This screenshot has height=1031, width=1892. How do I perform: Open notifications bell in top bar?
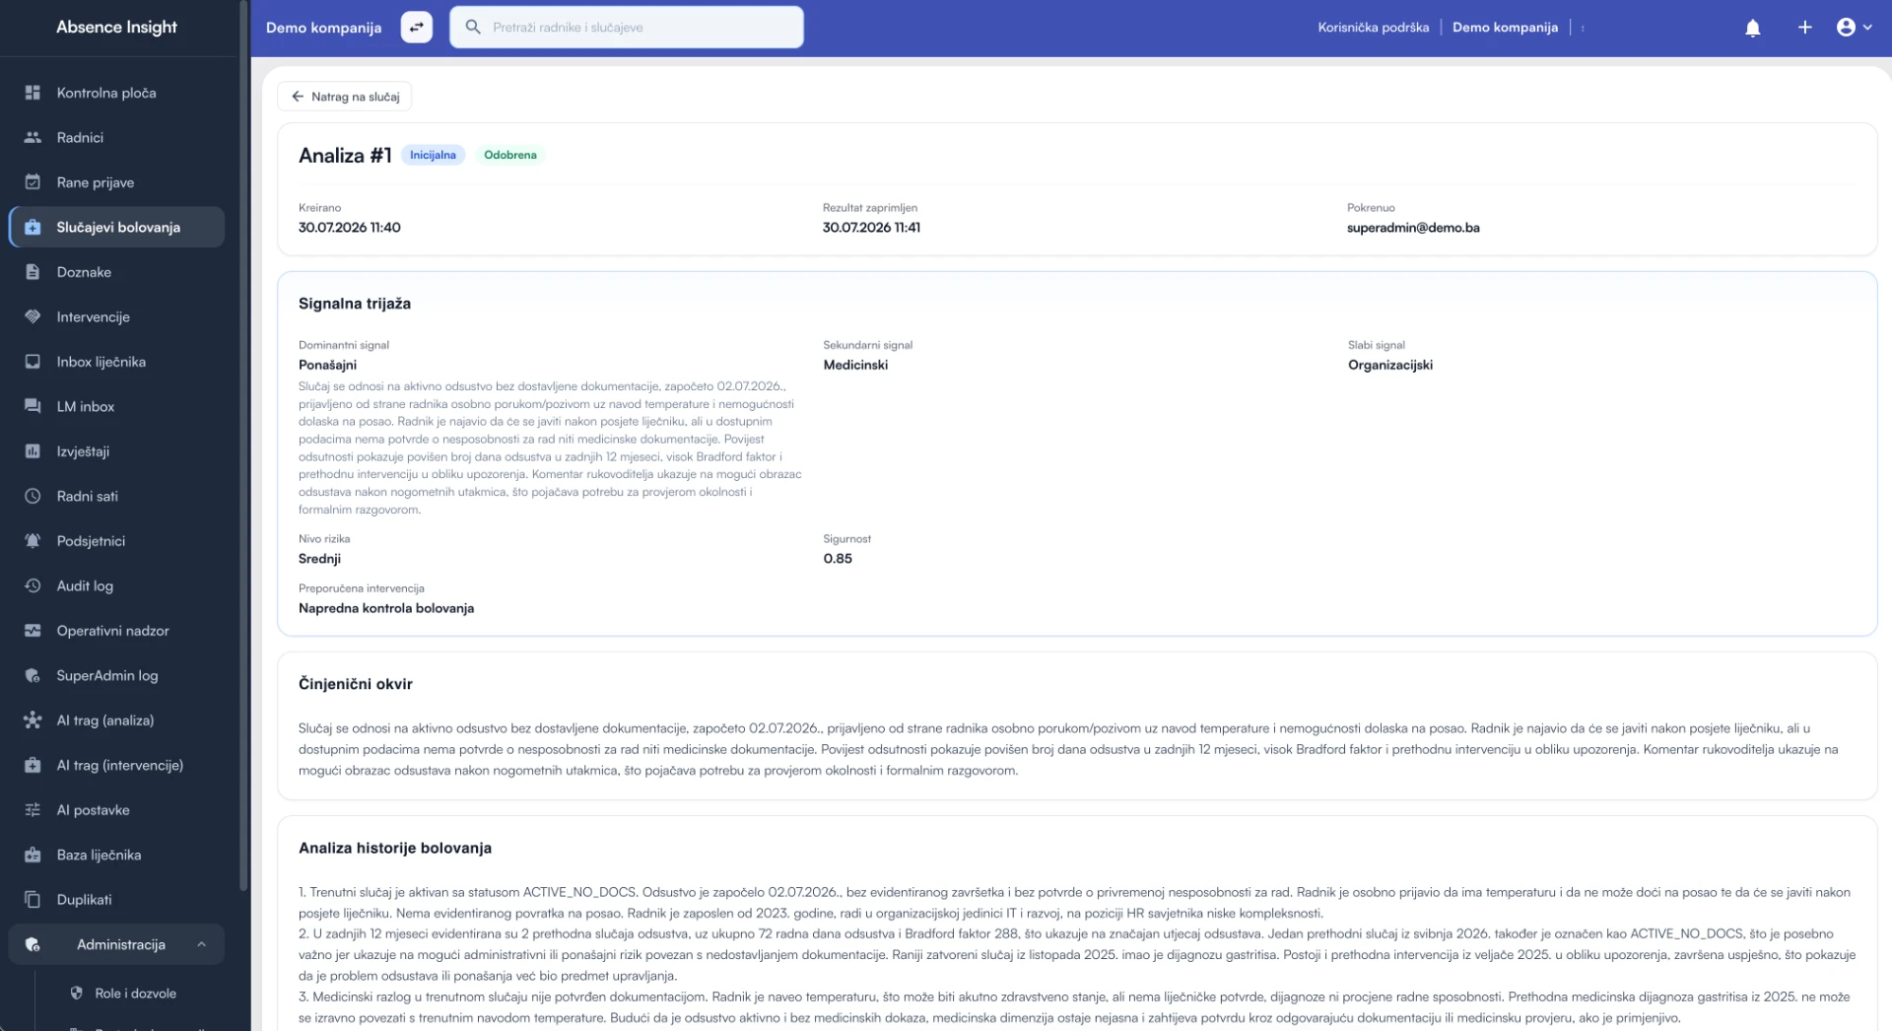click(x=1752, y=28)
